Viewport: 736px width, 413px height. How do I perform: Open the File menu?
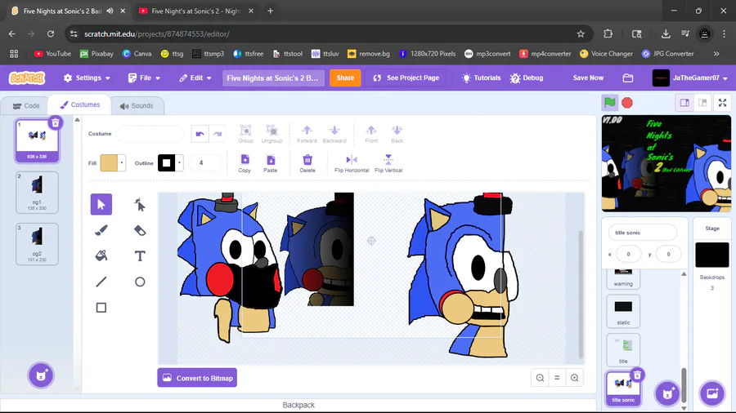(144, 78)
